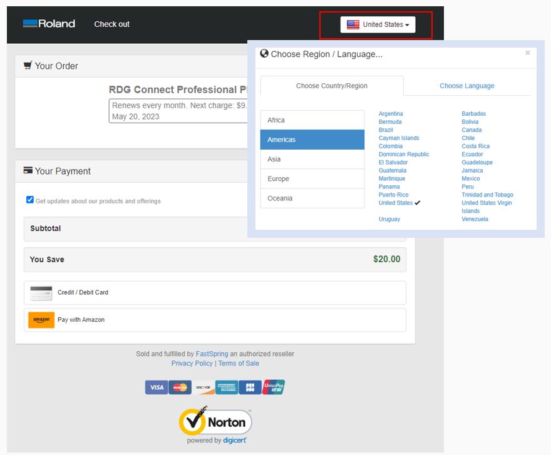Click the shopping cart icon by Your Order
551x455 pixels.
point(28,65)
